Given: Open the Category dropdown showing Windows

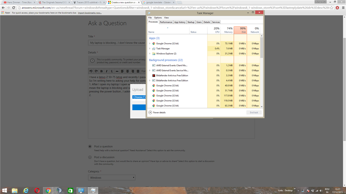Looking at the screenshot, I should point(112,177).
